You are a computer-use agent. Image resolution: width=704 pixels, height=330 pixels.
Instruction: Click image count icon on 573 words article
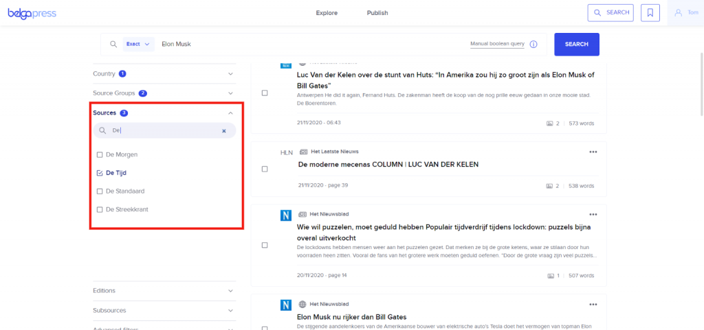pos(549,123)
